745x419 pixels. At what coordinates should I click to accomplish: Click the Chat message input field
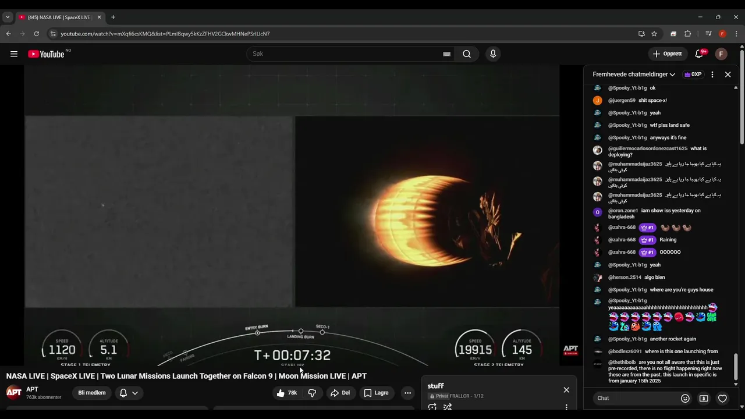click(x=634, y=399)
